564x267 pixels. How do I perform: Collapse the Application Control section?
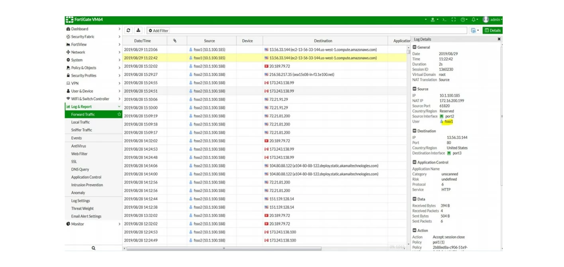(x=414, y=163)
